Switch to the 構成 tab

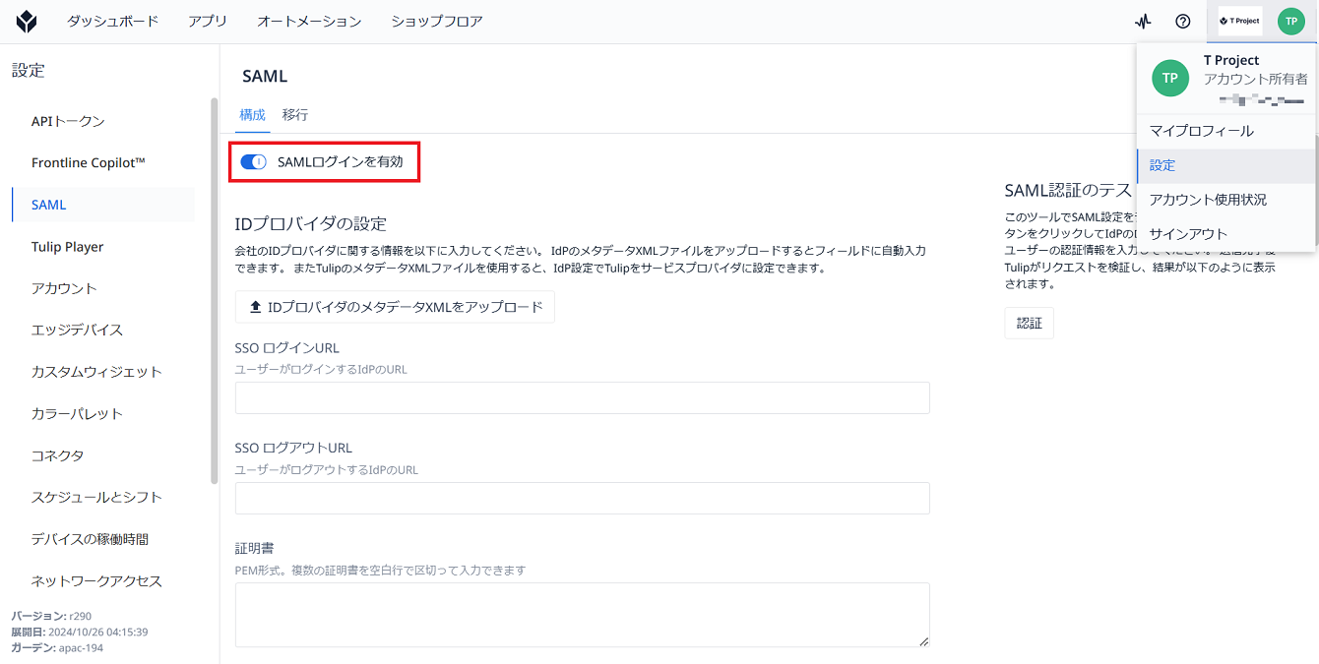point(252,114)
